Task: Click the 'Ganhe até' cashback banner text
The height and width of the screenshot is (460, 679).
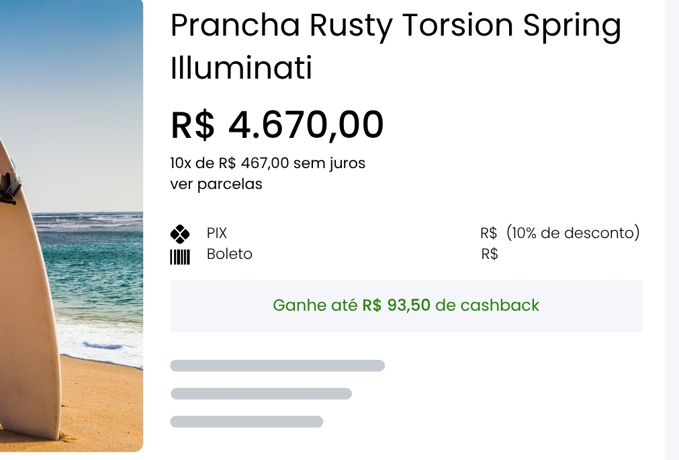Action: tap(316, 305)
